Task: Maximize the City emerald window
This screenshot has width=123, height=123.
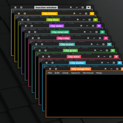Action: [97, 32]
